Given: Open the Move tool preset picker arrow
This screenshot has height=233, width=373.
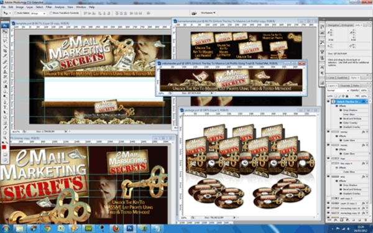Looking at the screenshot, I should coord(10,13).
